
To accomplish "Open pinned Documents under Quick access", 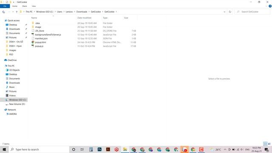I will (x=14, y=33).
